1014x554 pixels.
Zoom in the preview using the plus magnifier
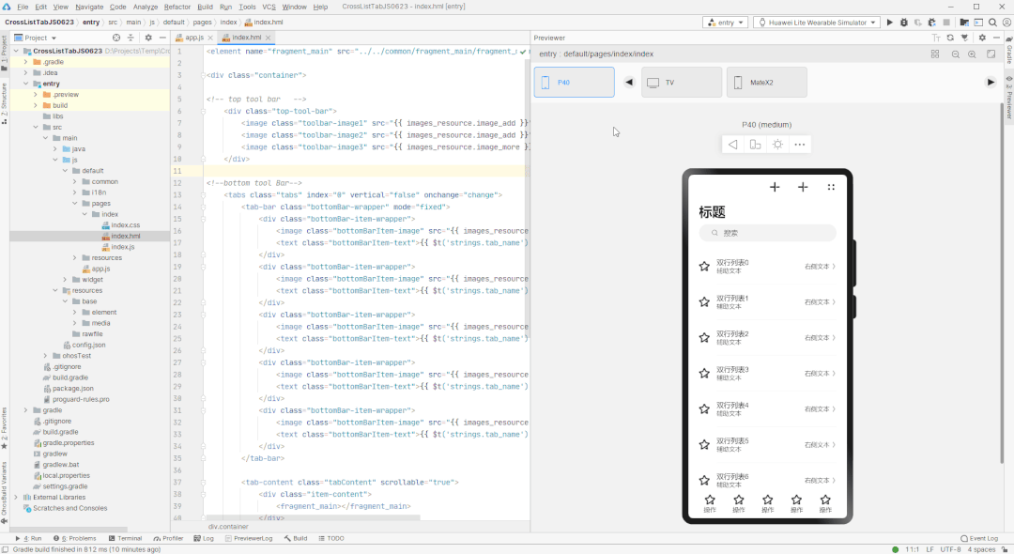tap(972, 54)
